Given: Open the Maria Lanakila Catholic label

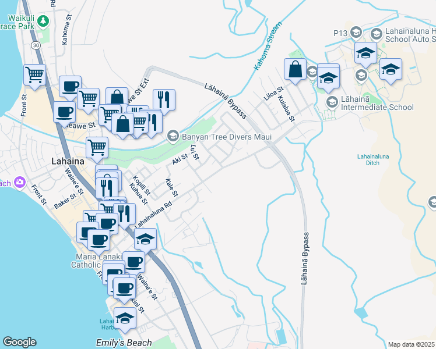Looking at the screenshot, I should tap(97, 261).
